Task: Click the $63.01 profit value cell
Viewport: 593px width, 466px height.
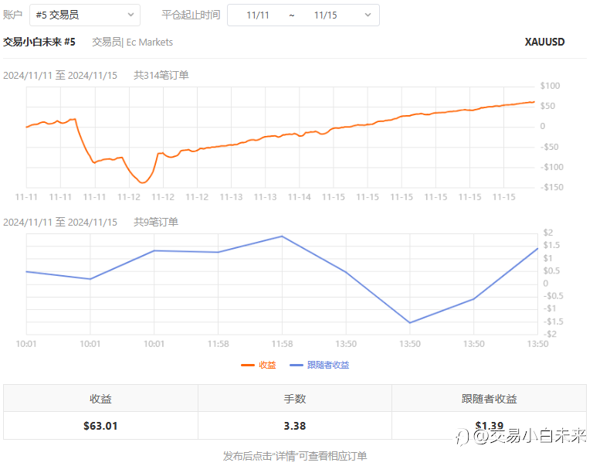Action: point(100,426)
